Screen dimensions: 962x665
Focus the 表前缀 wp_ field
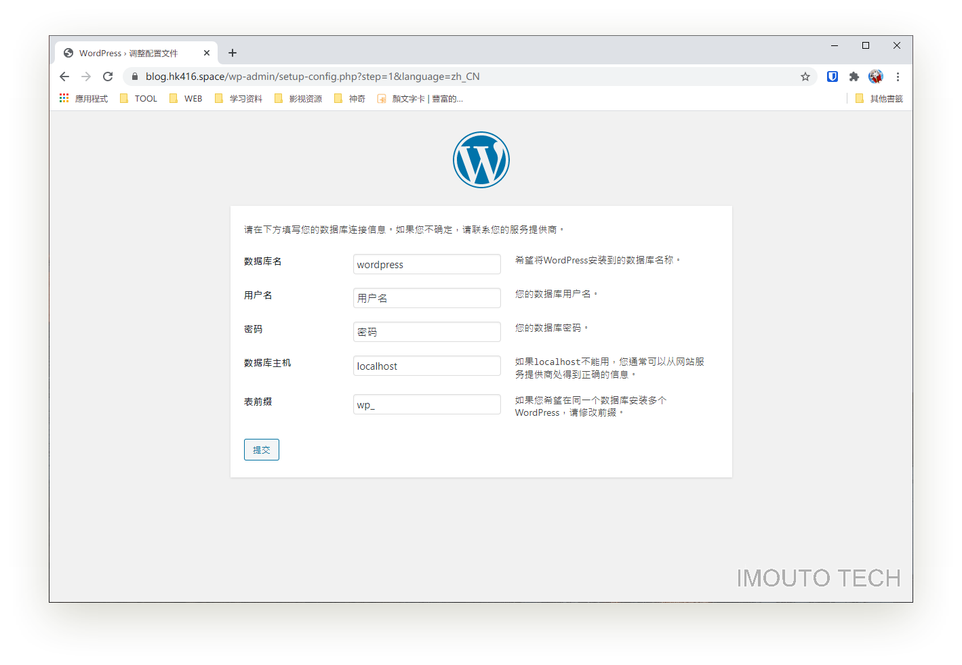[x=427, y=404]
